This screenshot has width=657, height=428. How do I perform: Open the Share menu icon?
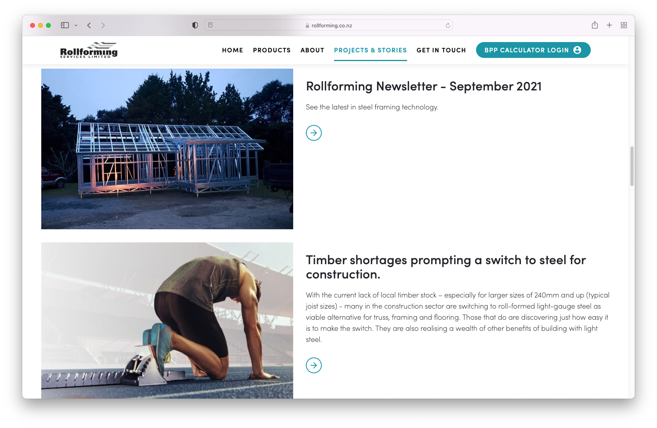(x=595, y=25)
